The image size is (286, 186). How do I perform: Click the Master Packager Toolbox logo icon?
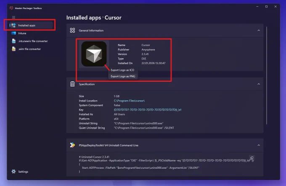(x=11, y=8)
